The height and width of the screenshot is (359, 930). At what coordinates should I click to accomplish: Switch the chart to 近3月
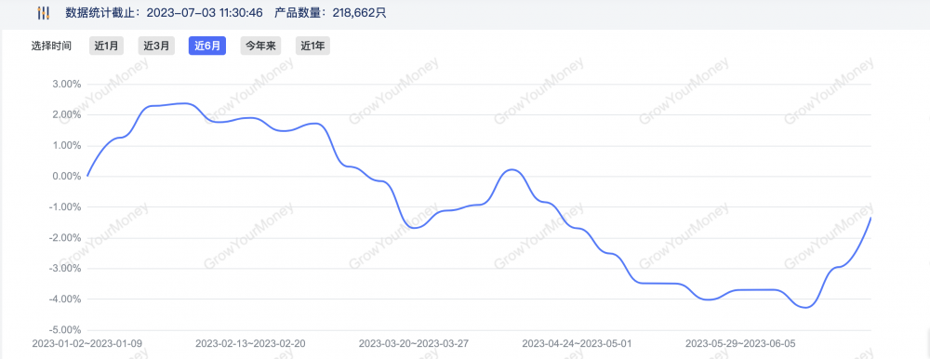pyautogui.click(x=156, y=47)
